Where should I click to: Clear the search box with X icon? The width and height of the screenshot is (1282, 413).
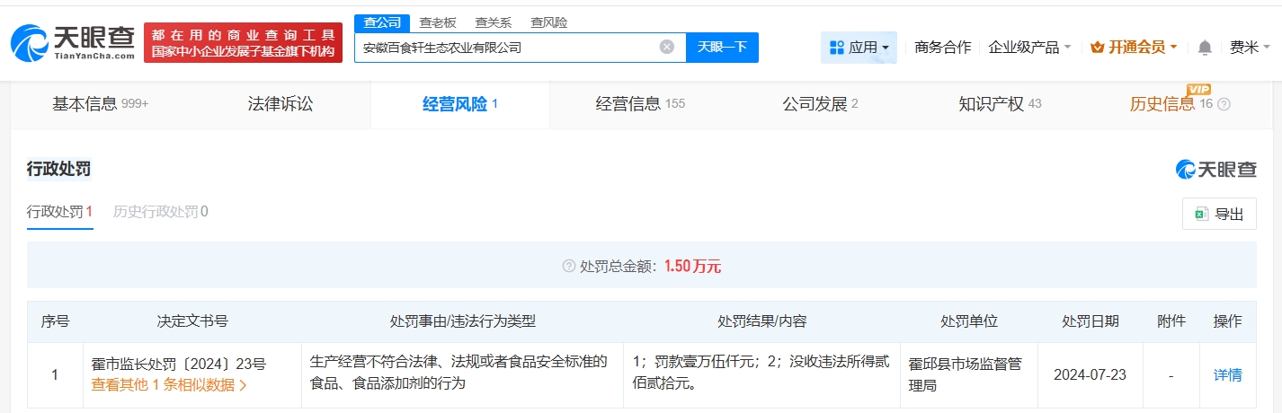coord(666,48)
